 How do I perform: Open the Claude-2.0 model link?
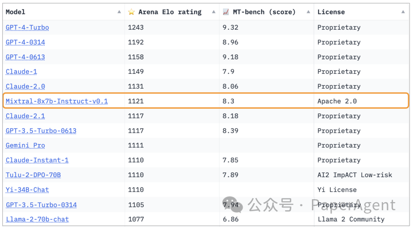click(25, 86)
